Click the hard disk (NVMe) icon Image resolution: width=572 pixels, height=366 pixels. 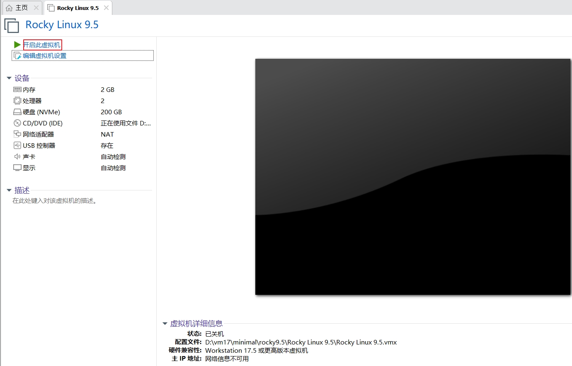pos(17,112)
